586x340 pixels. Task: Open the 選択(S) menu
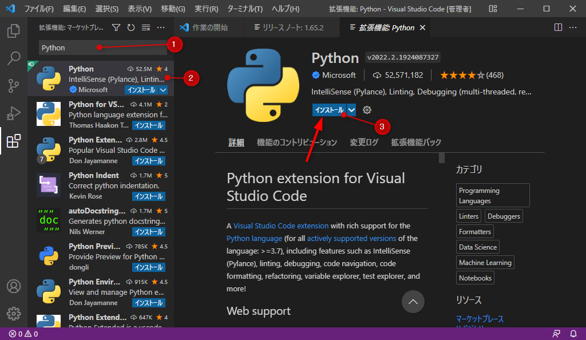107,9
